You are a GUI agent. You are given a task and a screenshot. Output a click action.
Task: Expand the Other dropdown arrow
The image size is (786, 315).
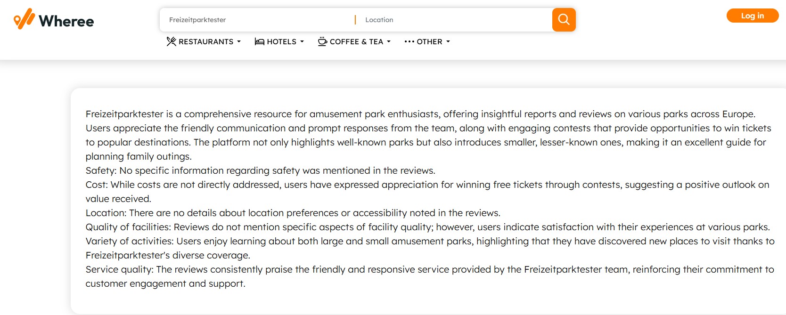coord(448,41)
